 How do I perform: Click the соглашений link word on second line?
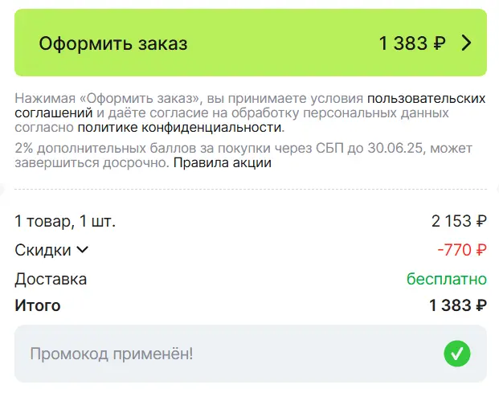click(54, 113)
